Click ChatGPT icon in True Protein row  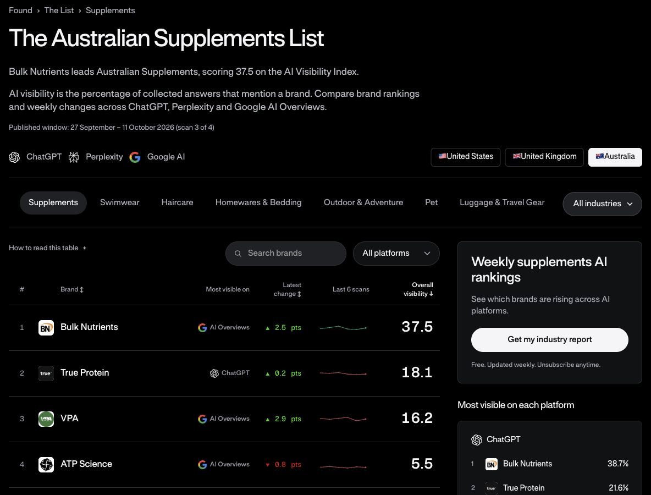point(214,373)
